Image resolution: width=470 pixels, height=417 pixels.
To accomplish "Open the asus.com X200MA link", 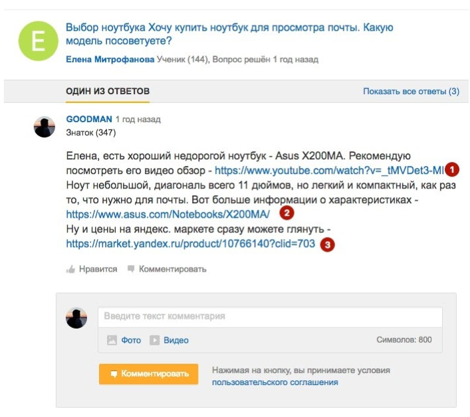I will pos(168,214).
